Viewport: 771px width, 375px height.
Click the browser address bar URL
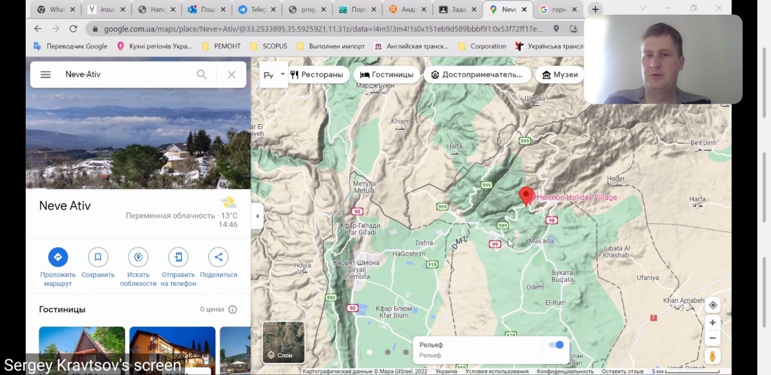323,29
